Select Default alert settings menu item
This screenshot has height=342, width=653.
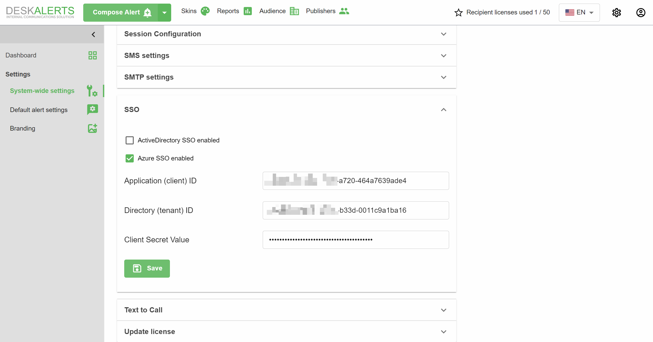click(x=39, y=110)
